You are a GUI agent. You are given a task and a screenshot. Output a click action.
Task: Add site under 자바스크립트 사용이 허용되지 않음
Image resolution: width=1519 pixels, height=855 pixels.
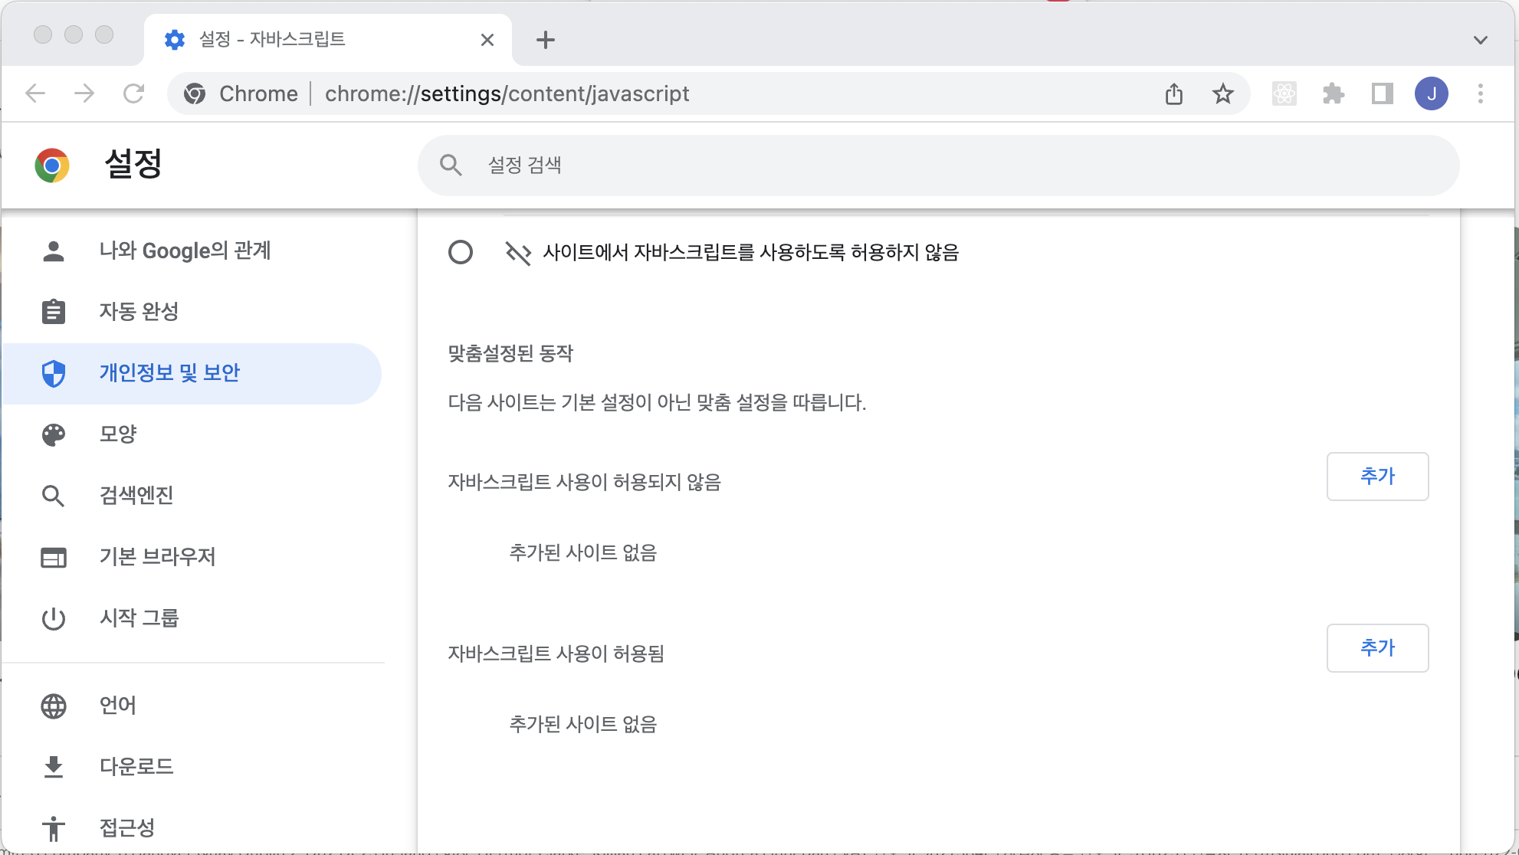pyautogui.click(x=1377, y=477)
